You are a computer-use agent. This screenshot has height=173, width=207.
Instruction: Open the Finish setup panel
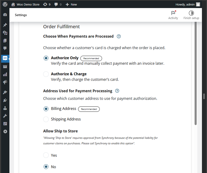[191, 15]
